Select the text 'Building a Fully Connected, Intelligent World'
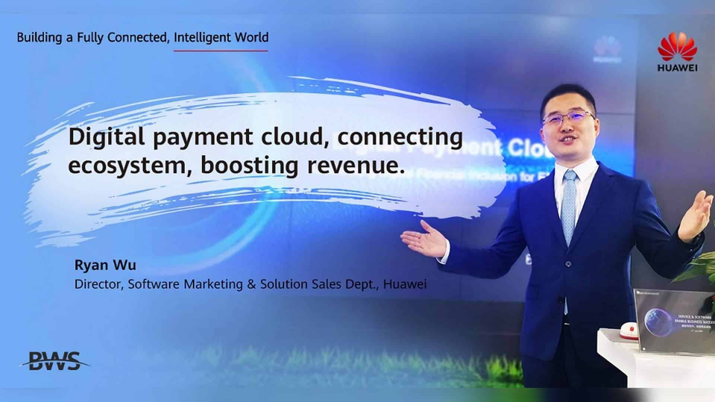The width and height of the screenshot is (715, 402). point(143,38)
